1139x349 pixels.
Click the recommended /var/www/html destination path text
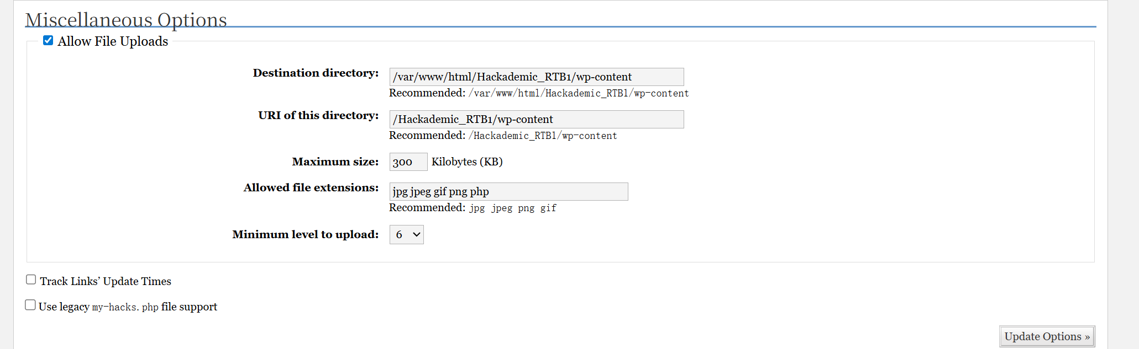(x=578, y=93)
